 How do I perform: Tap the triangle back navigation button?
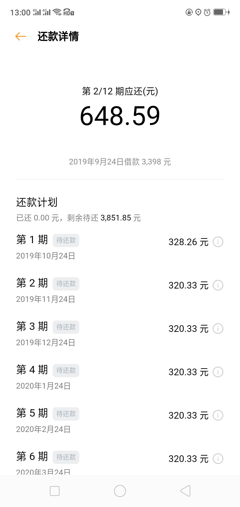(185, 491)
